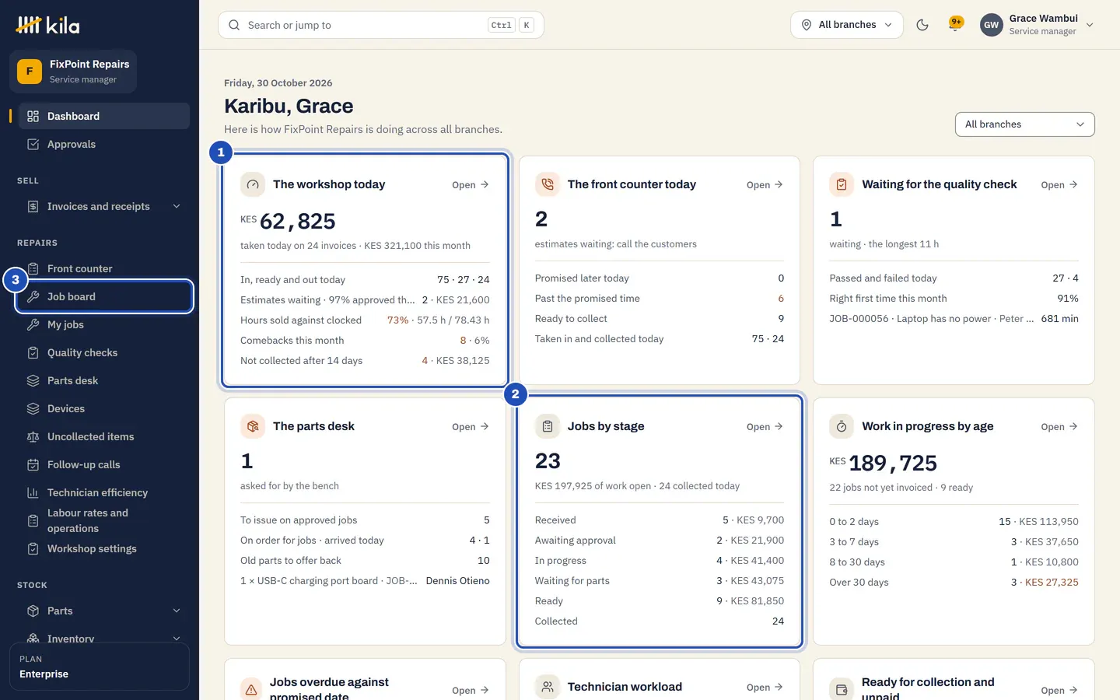Click the 'Waiting for parts' stage row
Image resolution: width=1120 pixels, height=700 pixels.
pos(660,581)
